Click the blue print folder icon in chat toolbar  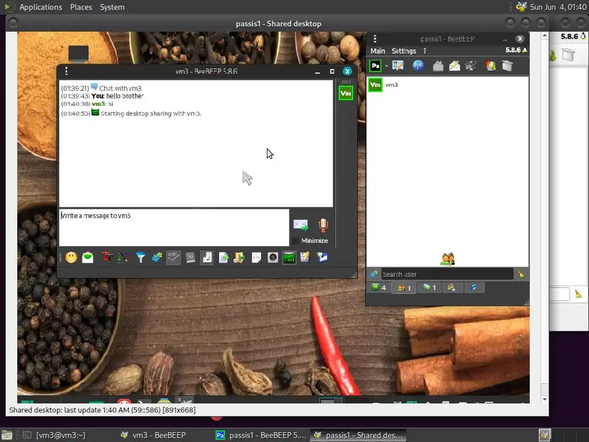coord(322,257)
